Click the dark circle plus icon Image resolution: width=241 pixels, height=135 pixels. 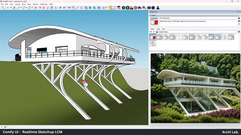coord(124,7)
